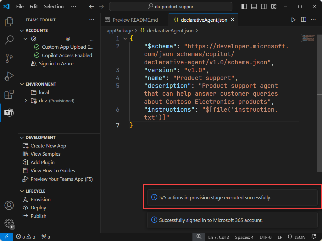This screenshot has width=322, height=241.
Task: Open the Run and Debug view
Action: click(x=8, y=76)
